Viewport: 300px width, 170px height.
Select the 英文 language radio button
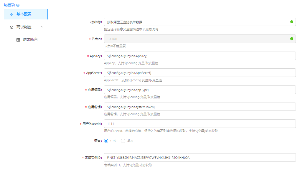[x=123, y=141]
